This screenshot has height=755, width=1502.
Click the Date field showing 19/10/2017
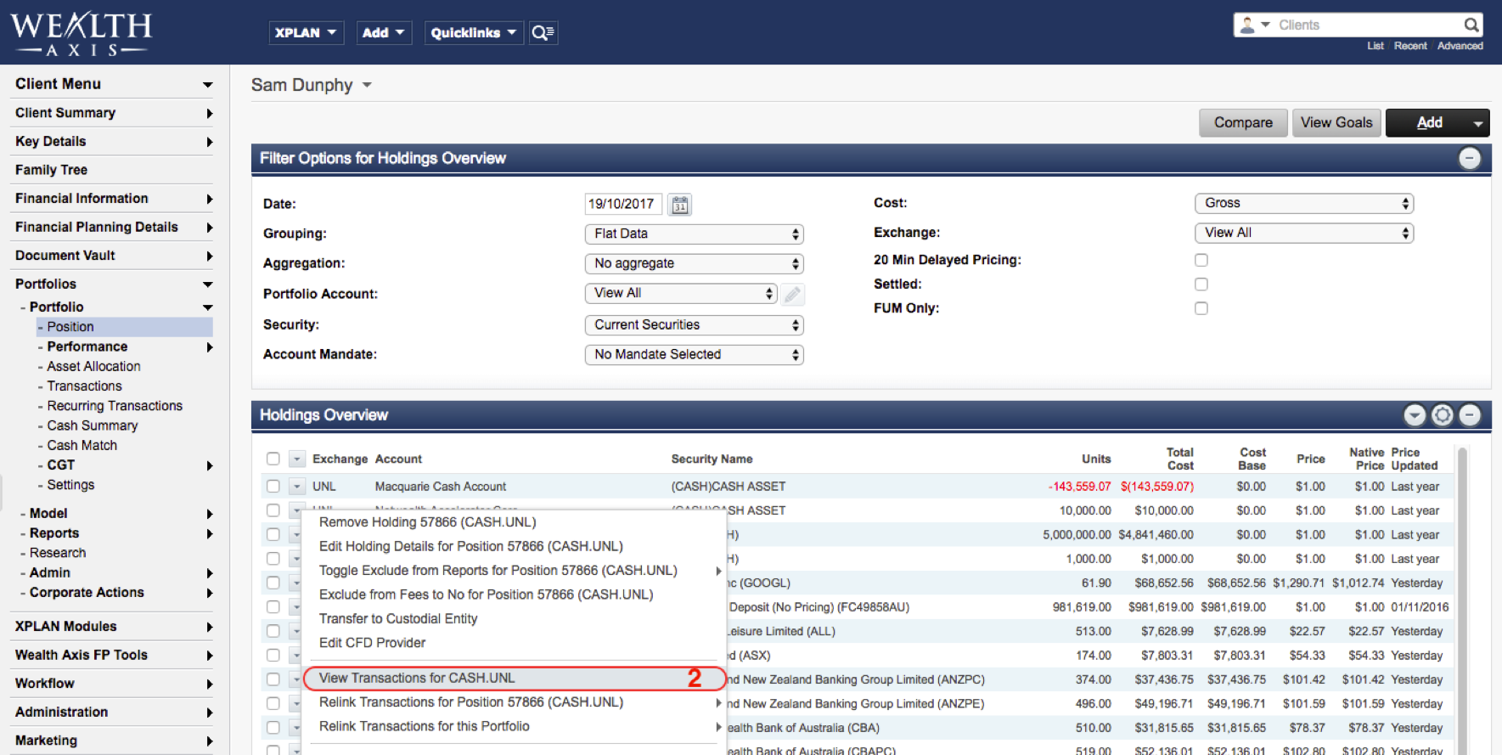pyautogui.click(x=623, y=204)
